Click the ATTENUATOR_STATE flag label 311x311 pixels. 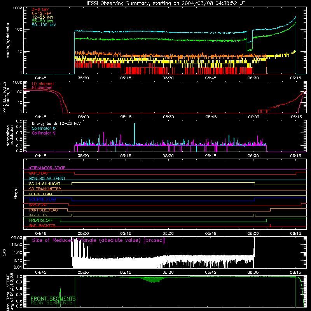pos(47,168)
